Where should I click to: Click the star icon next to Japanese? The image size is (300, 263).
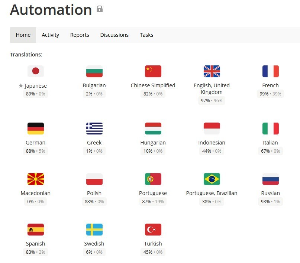(21, 85)
